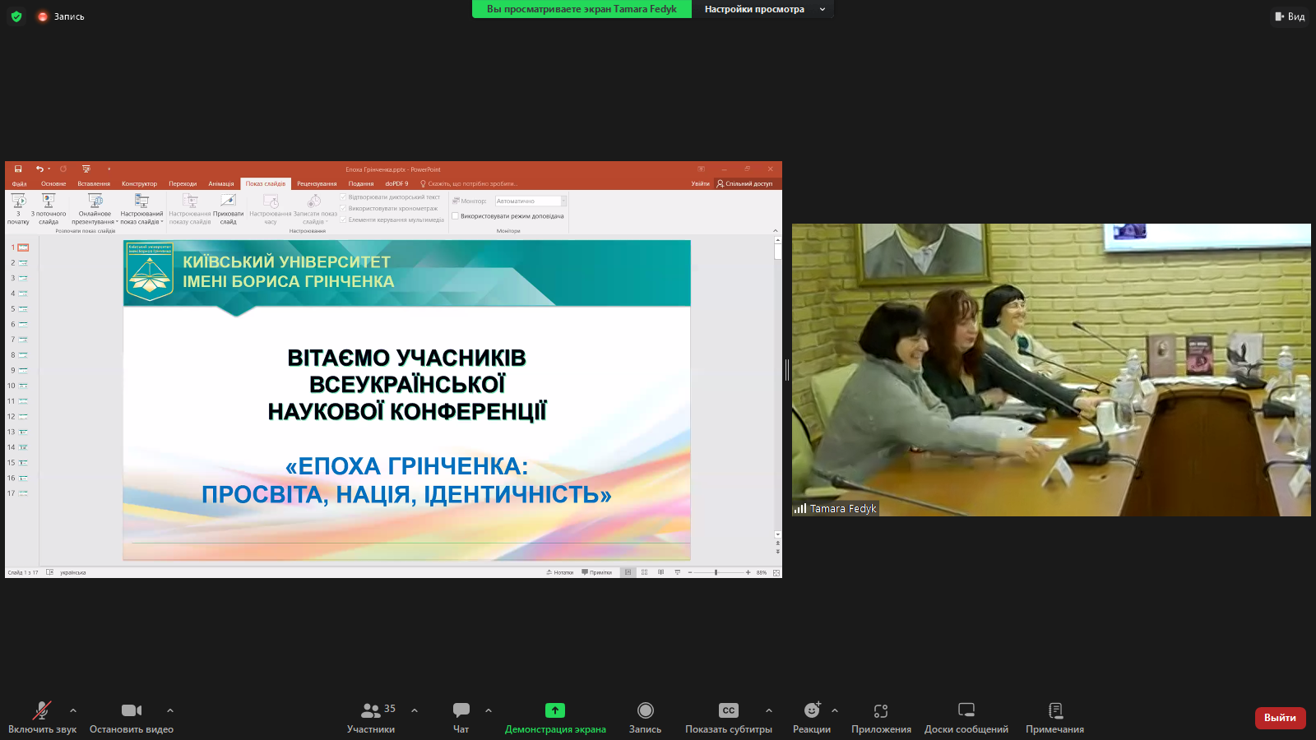The image size is (1316, 740).
Task: Open Примечания notes
Action: point(1054,717)
